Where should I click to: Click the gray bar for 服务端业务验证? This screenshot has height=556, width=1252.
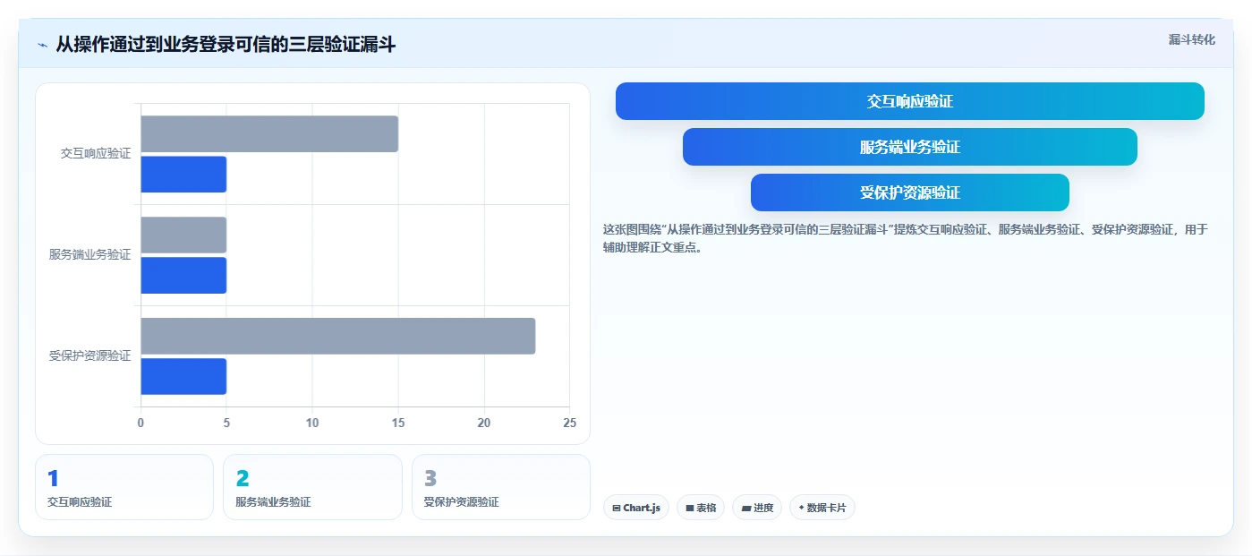pyautogui.click(x=183, y=235)
